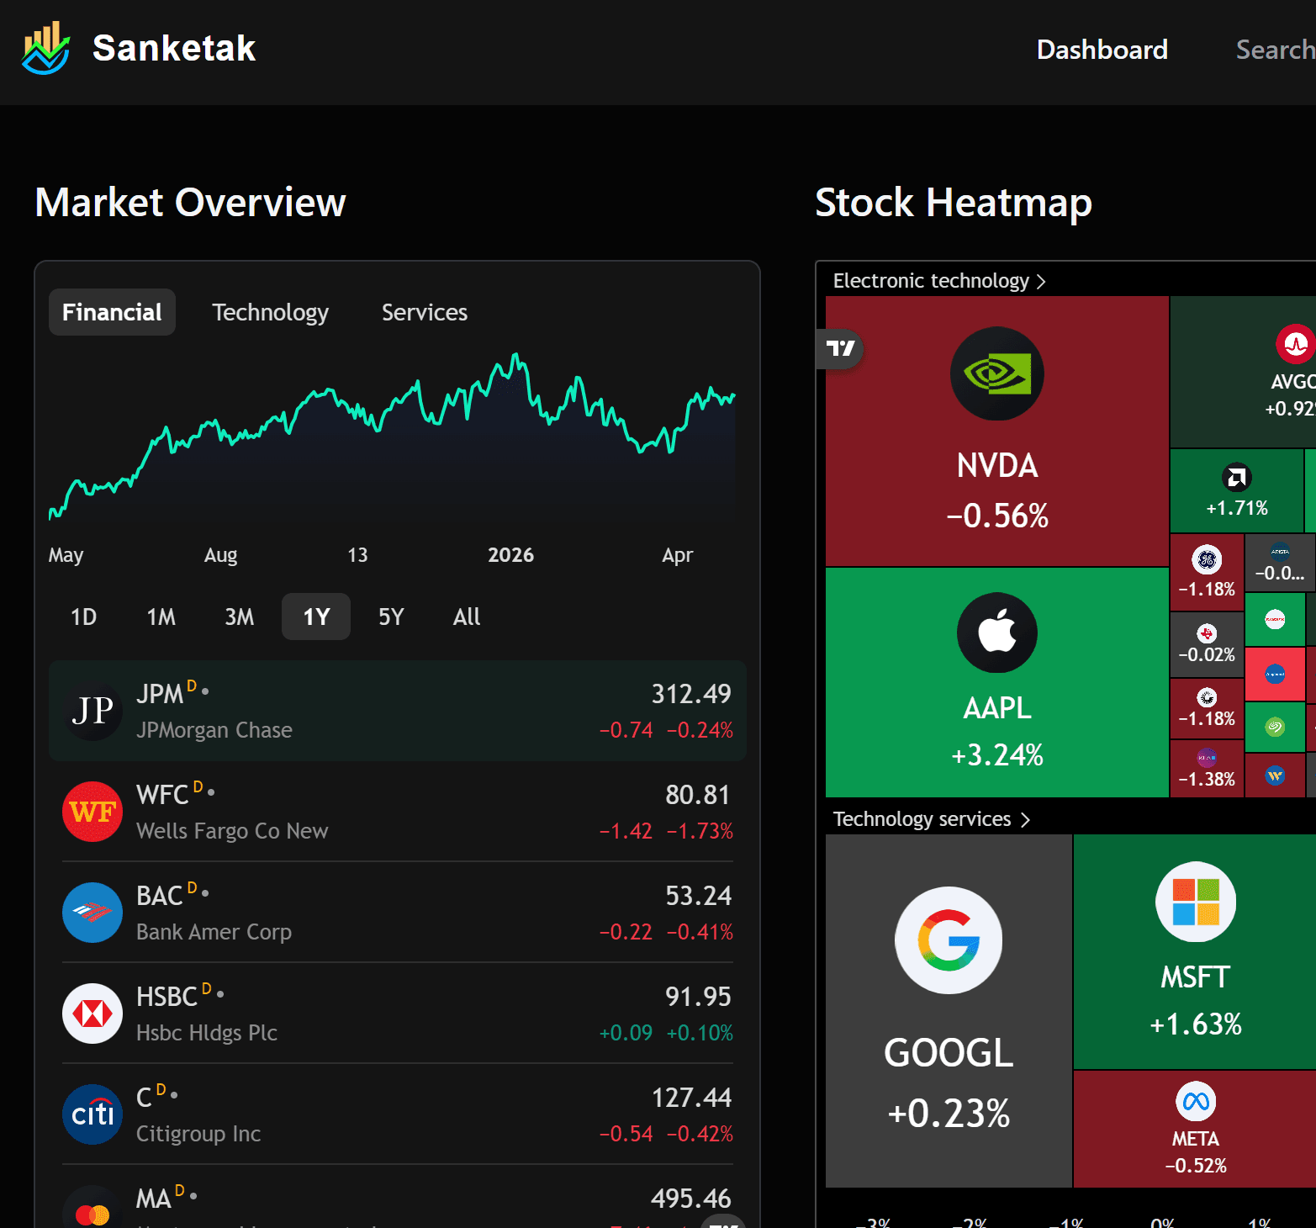Click the 2026 axis label
Screen dimensions: 1316x1228
pos(511,555)
